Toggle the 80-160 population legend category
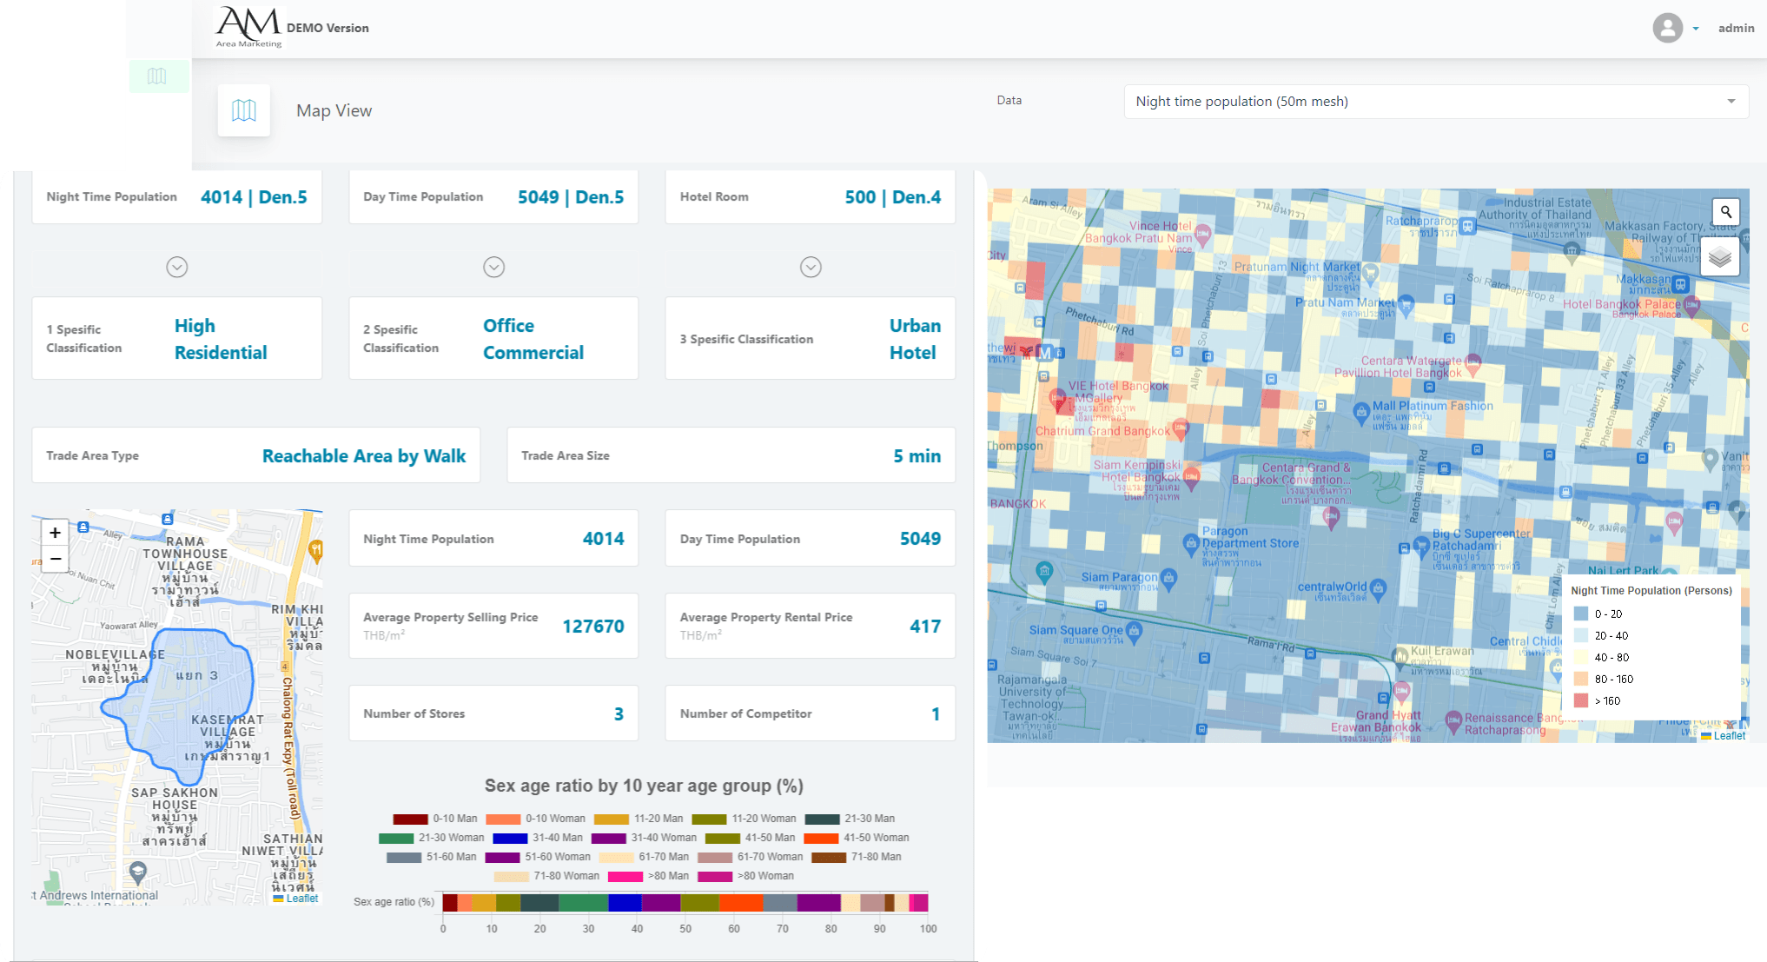Screen dimensions: 1767x962 click(x=1603, y=679)
